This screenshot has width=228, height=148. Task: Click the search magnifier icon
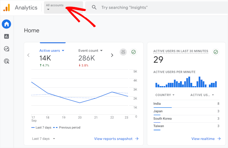(94, 7)
